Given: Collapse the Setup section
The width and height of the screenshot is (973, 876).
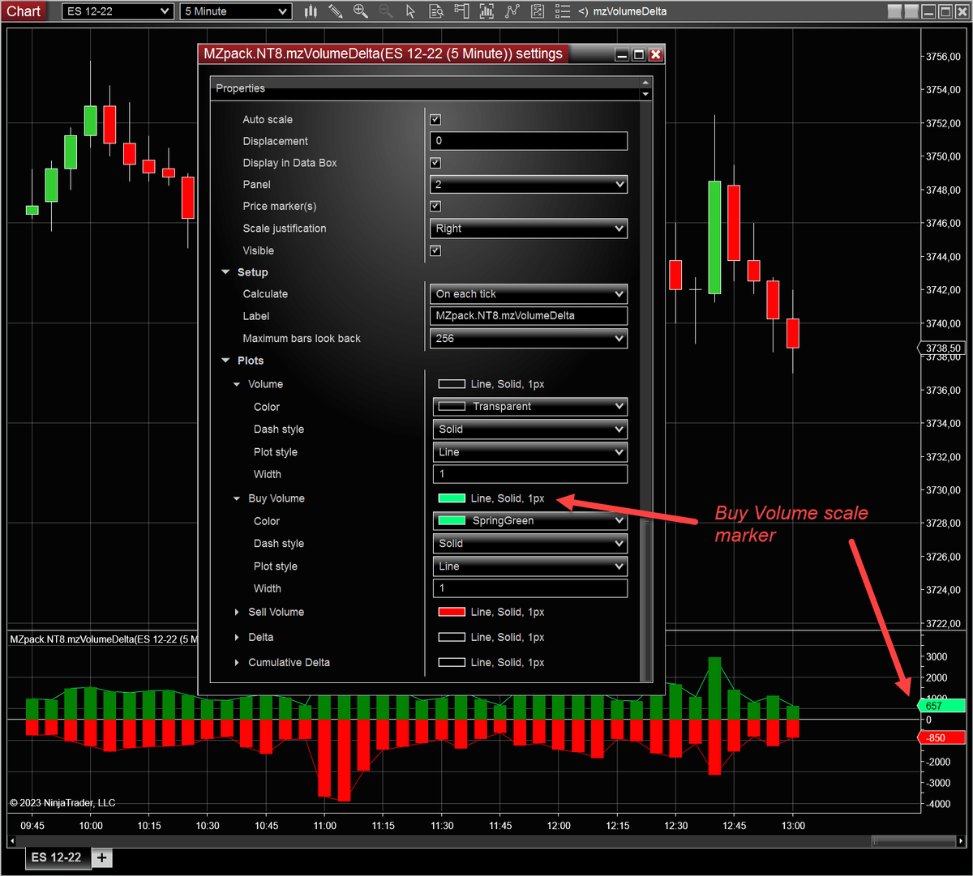Looking at the screenshot, I should pos(226,272).
